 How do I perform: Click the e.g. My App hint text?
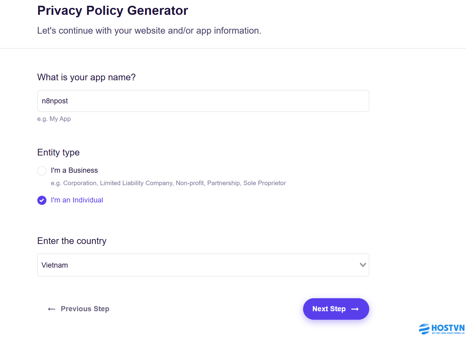(54, 119)
